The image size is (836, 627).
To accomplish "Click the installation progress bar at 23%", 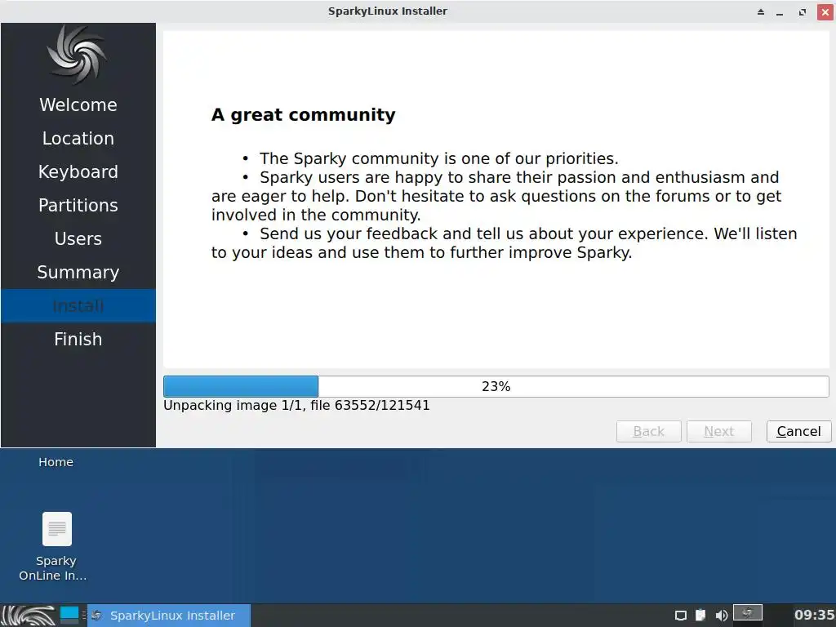I will coord(496,386).
